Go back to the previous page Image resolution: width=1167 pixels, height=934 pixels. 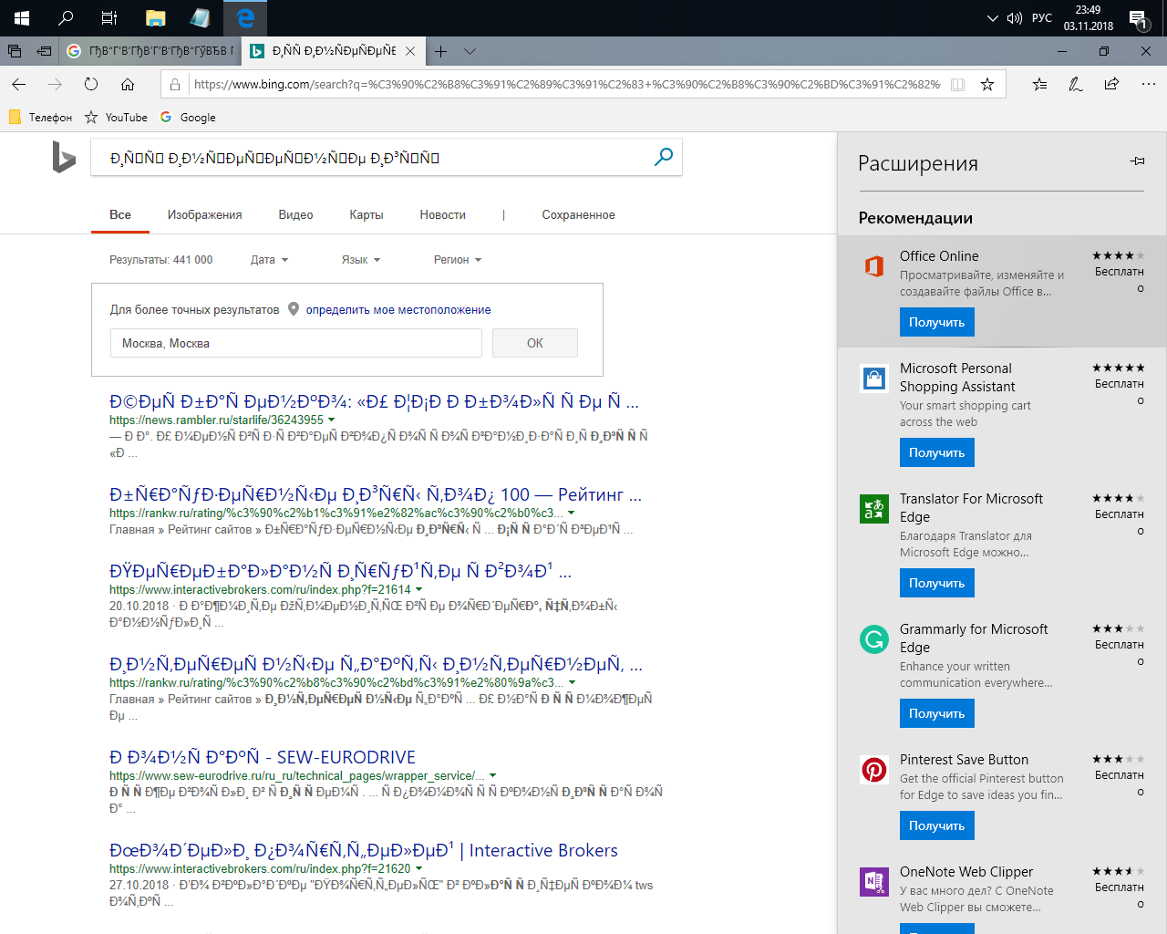(19, 84)
